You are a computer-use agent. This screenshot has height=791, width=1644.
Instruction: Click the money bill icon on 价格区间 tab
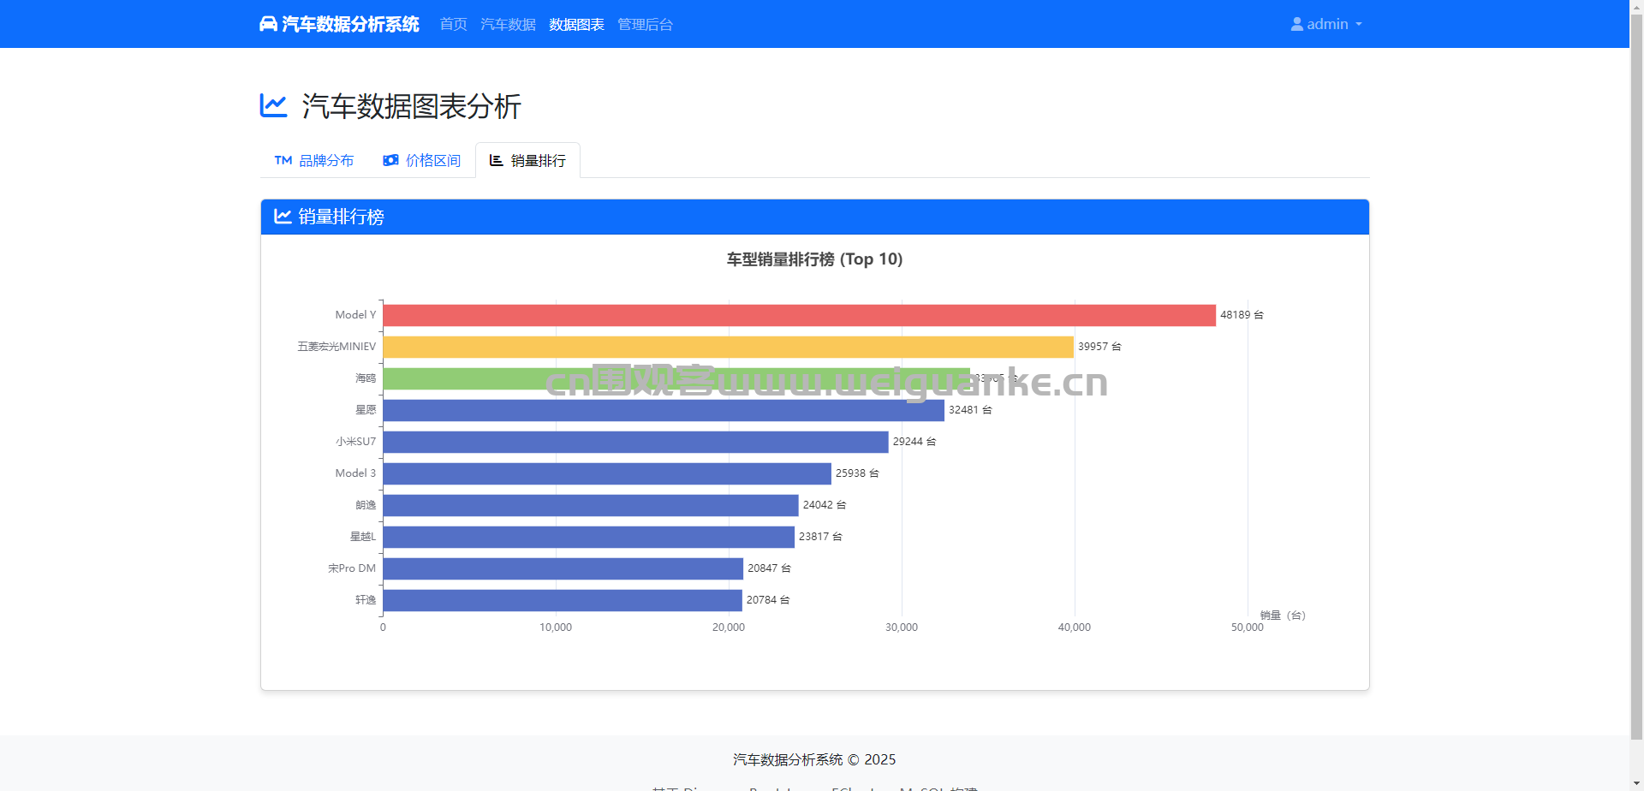[390, 160]
